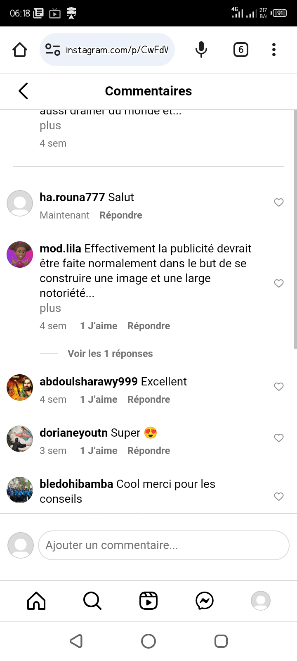Open the browser home page icon
The width and height of the screenshot is (297, 661).
20,50
